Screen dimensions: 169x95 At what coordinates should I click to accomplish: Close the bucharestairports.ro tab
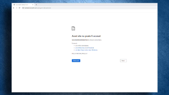click(33, 5)
